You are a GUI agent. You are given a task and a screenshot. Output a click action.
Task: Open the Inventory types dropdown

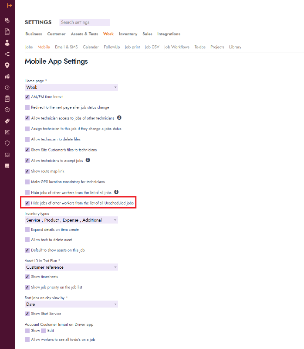pyautogui.click(x=71, y=220)
